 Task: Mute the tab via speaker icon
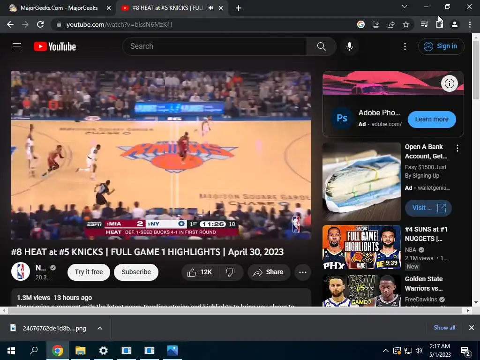tap(210, 8)
